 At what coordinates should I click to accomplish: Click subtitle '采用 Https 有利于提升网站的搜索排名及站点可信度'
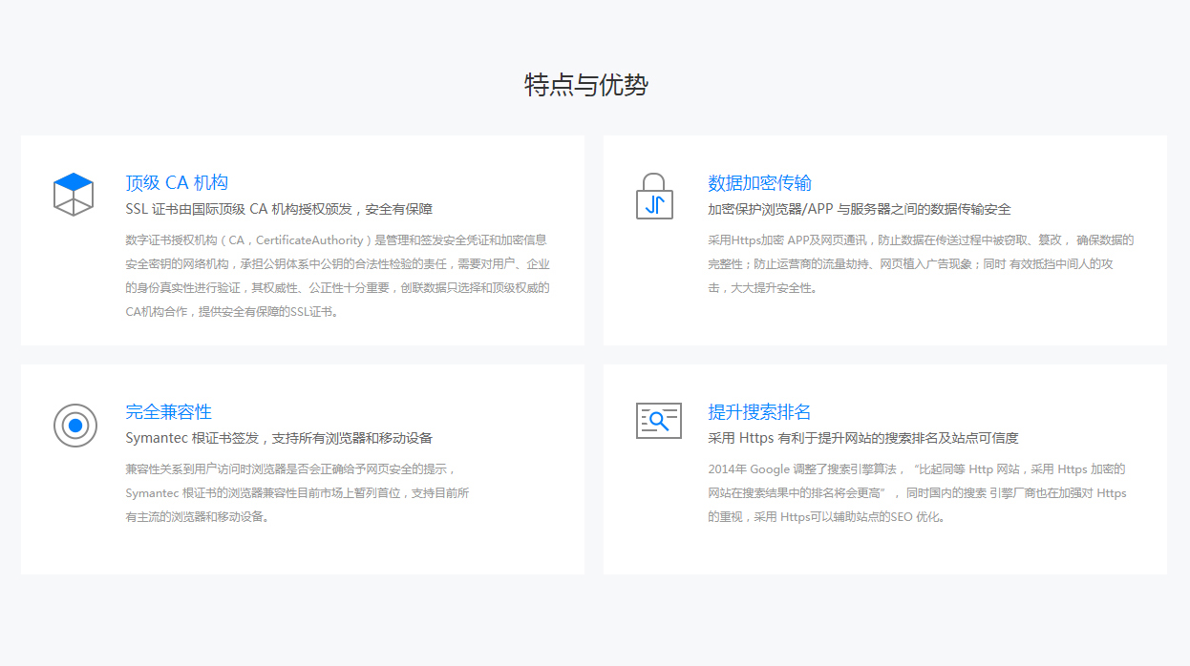coord(863,438)
